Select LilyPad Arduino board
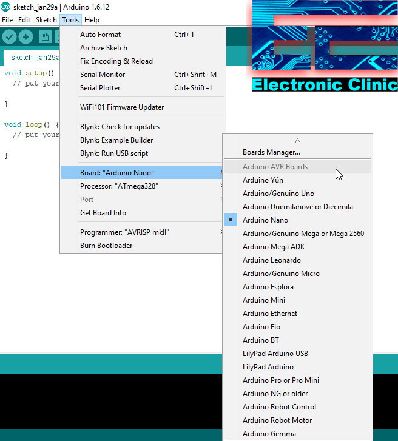 coord(298,367)
